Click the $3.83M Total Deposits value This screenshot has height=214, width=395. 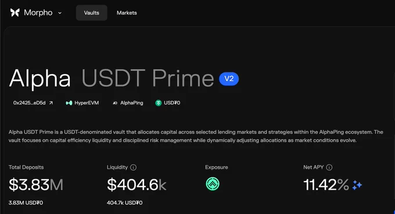pyautogui.click(x=36, y=185)
